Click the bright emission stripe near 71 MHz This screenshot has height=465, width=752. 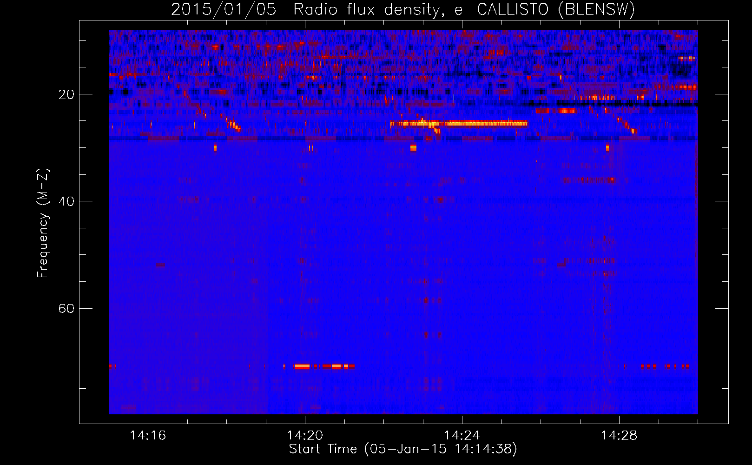coord(324,366)
